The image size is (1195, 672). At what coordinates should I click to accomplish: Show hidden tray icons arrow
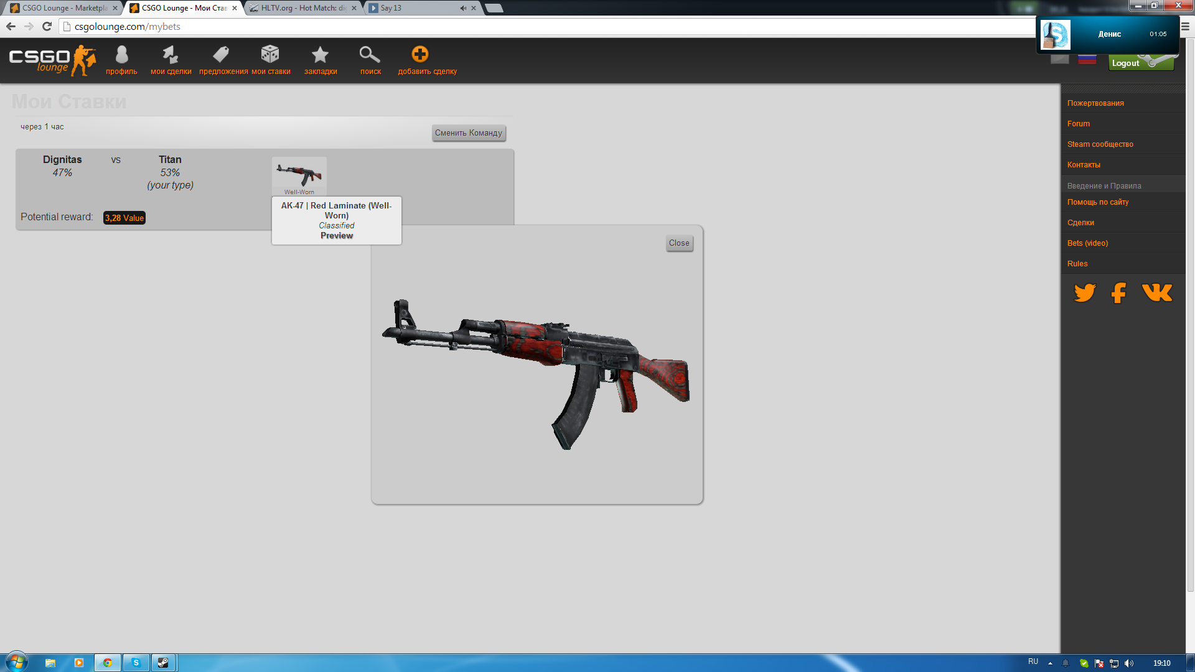click(x=1051, y=663)
